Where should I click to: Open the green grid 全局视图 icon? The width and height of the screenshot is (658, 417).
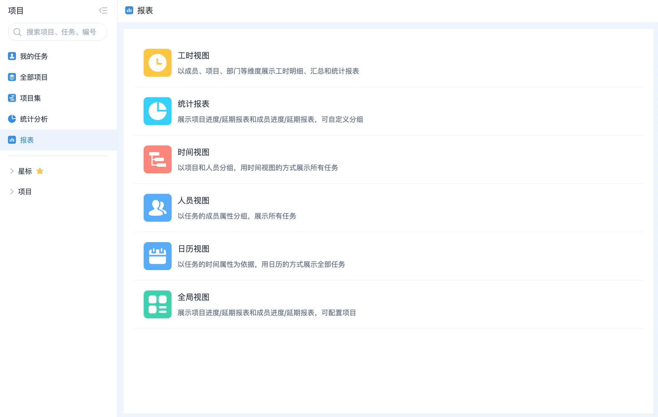tap(157, 304)
